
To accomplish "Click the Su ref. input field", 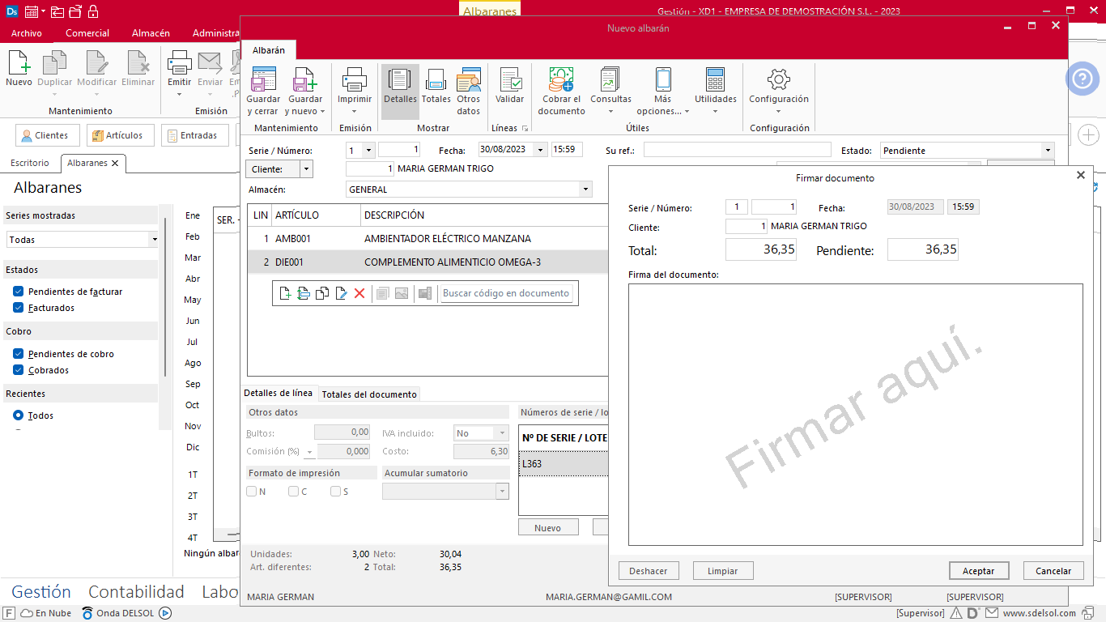I will point(737,151).
